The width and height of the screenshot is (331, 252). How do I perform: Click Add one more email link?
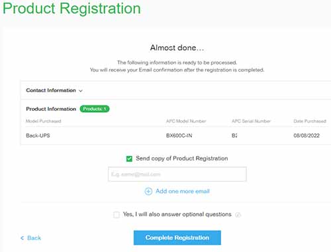(183, 191)
